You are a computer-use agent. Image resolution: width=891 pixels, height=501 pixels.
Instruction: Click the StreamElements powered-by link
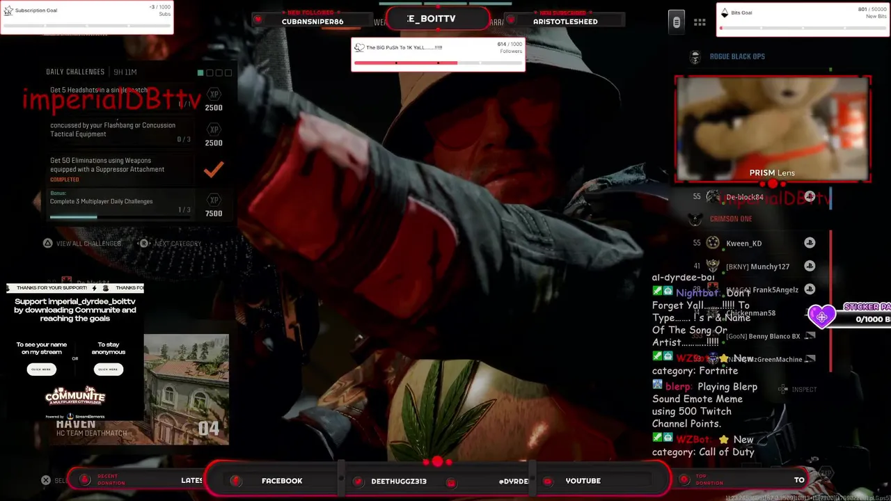point(75,417)
